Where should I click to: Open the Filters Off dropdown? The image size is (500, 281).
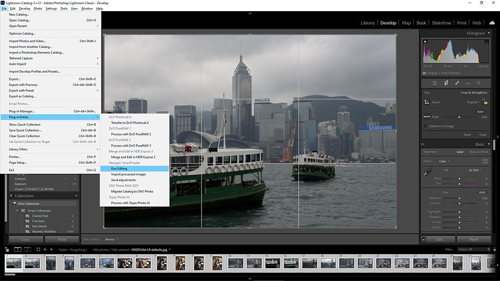tap(474, 250)
